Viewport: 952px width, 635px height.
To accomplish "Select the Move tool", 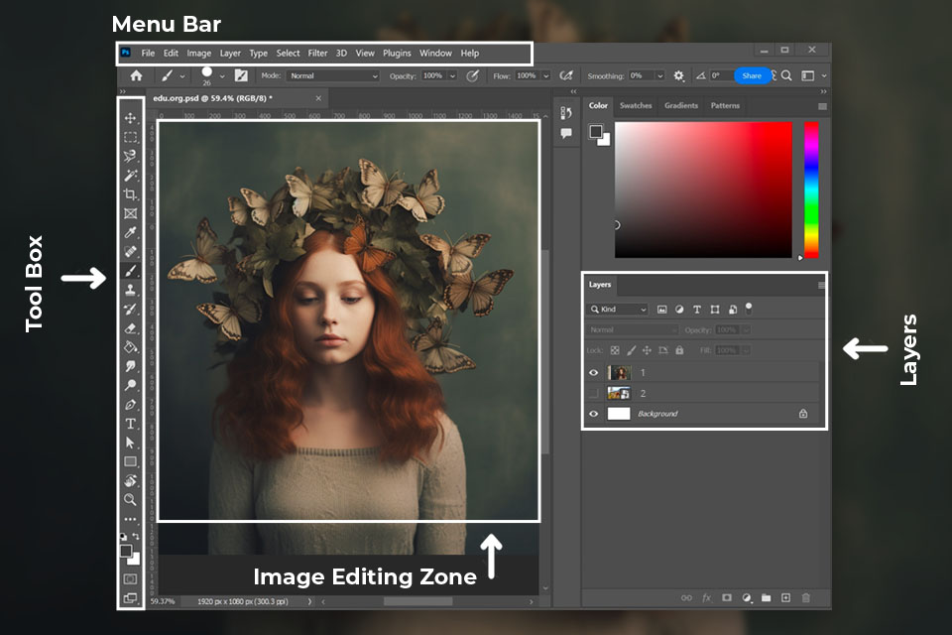I will [x=130, y=118].
